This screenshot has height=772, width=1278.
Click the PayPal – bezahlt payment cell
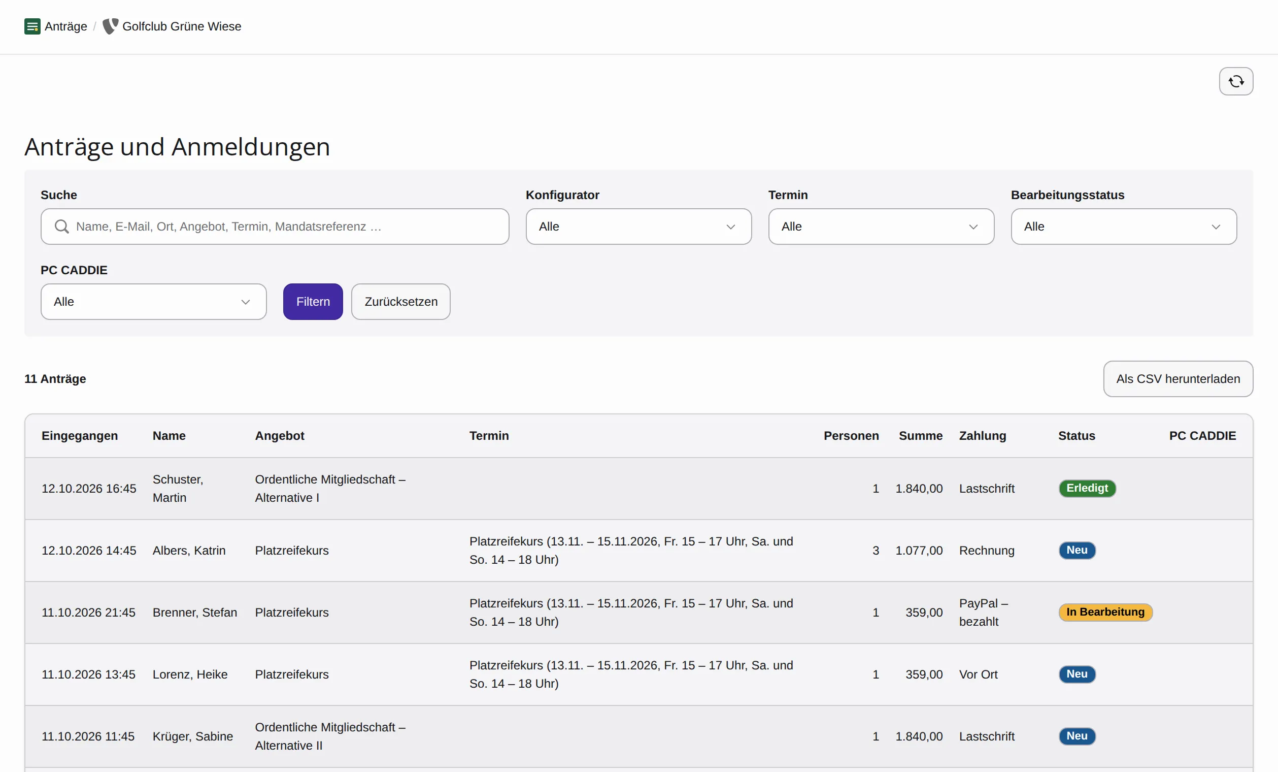coord(984,613)
